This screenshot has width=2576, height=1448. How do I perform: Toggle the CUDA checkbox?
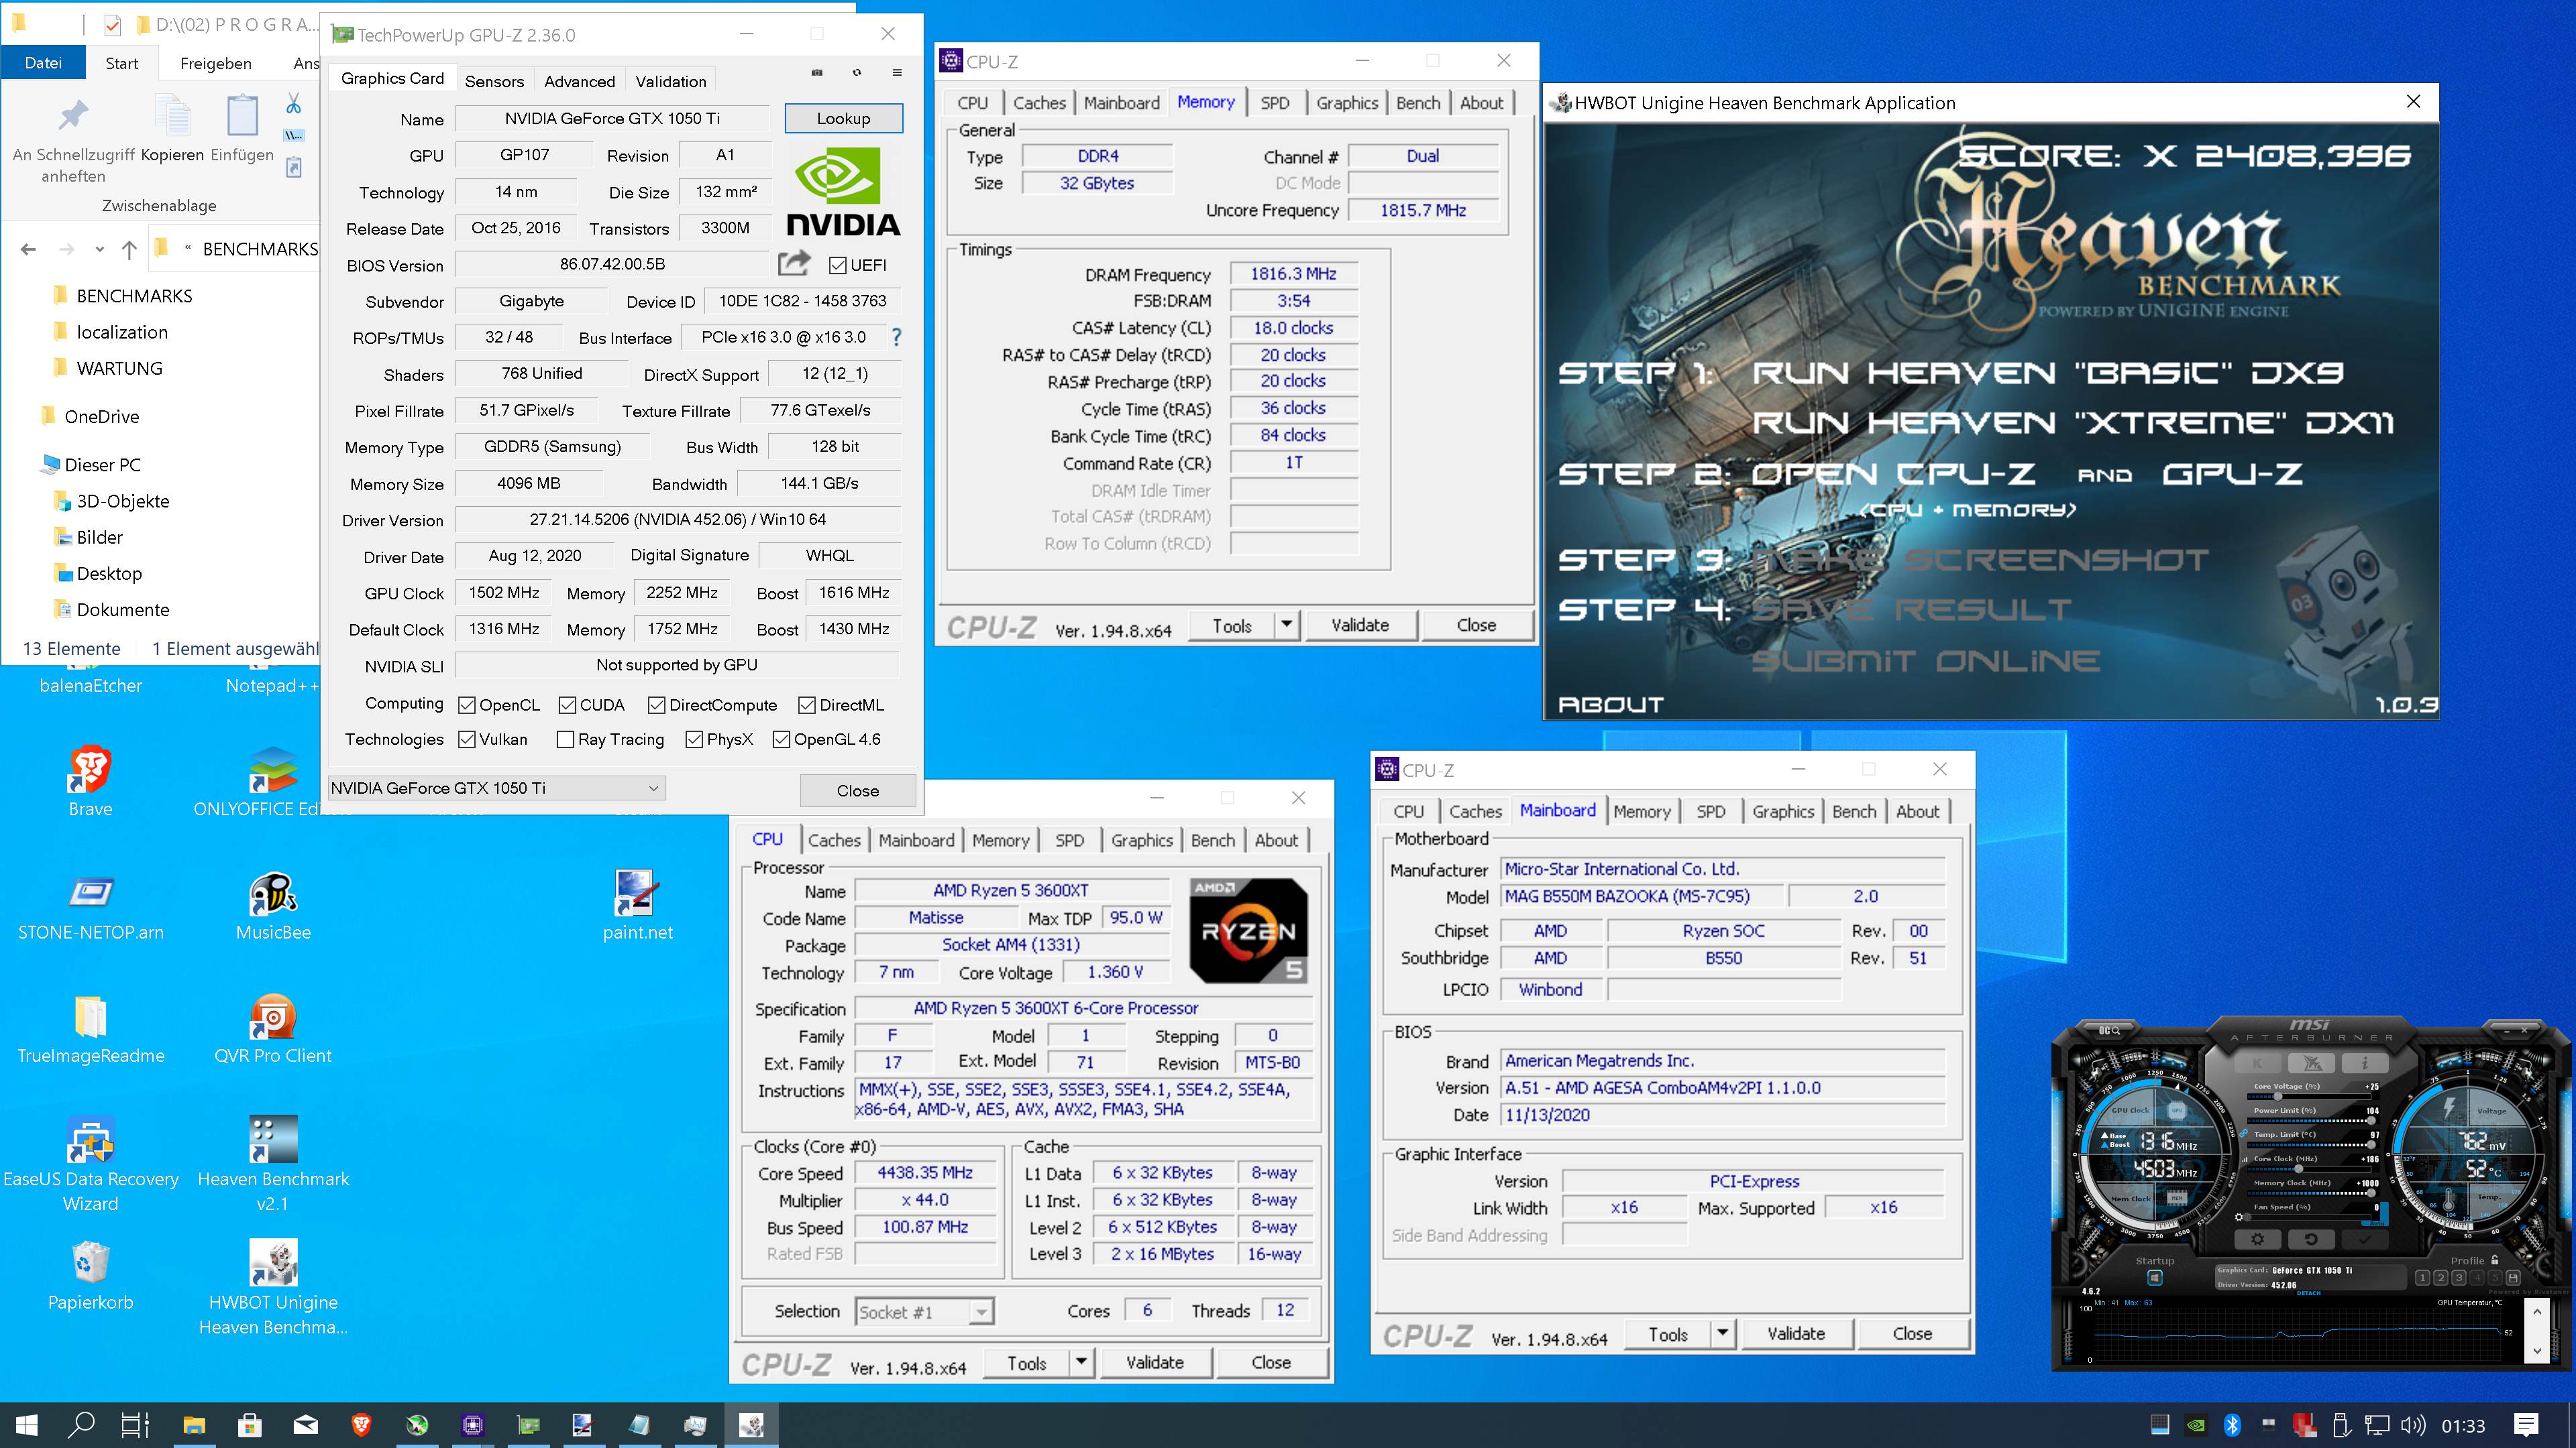tap(567, 705)
